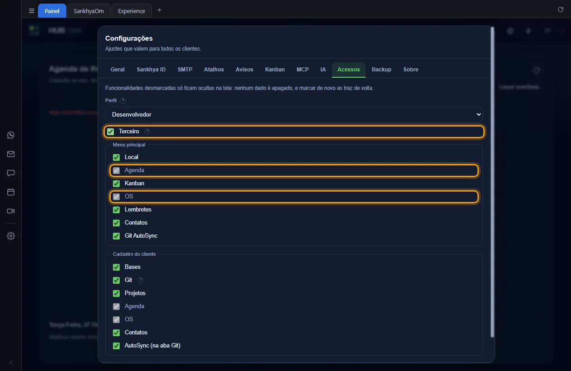The image size is (571, 371).
Task: Open the Backup settings tab
Action: pyautogui.click(x=381, y=70)
